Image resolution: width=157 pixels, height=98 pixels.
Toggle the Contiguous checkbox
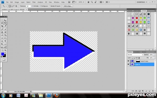point(40,6)
